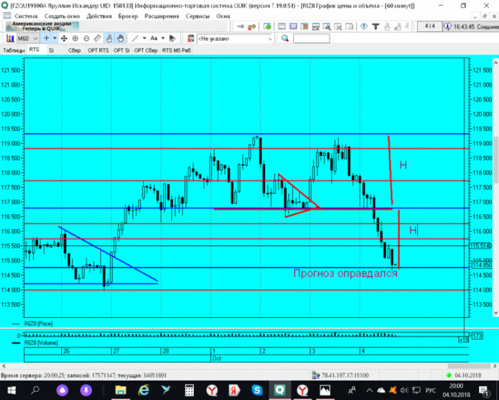The image size is (499, 400).
Task: Open the Окна menu
Action: coord(223,16)
